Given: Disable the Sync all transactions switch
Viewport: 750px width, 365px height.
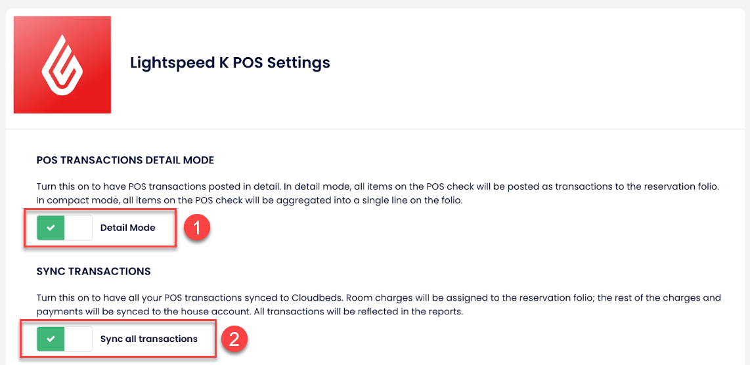Looking at the screenshot, I should pos(64,339).
